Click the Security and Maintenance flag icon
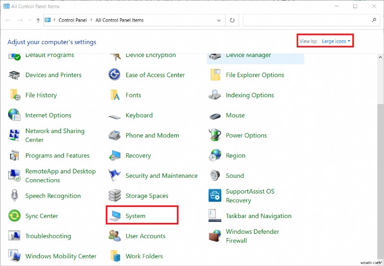 click(114, 175)
